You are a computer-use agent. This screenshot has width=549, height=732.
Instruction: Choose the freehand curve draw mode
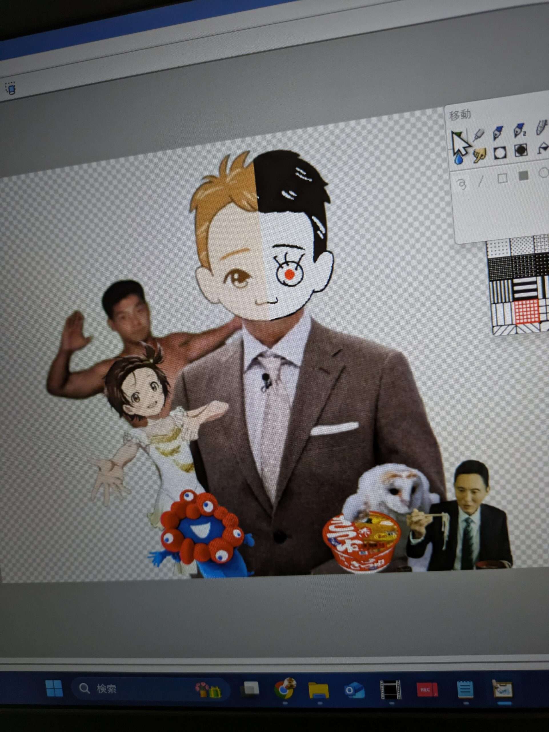pyautogui.click(x=462, y=184)
